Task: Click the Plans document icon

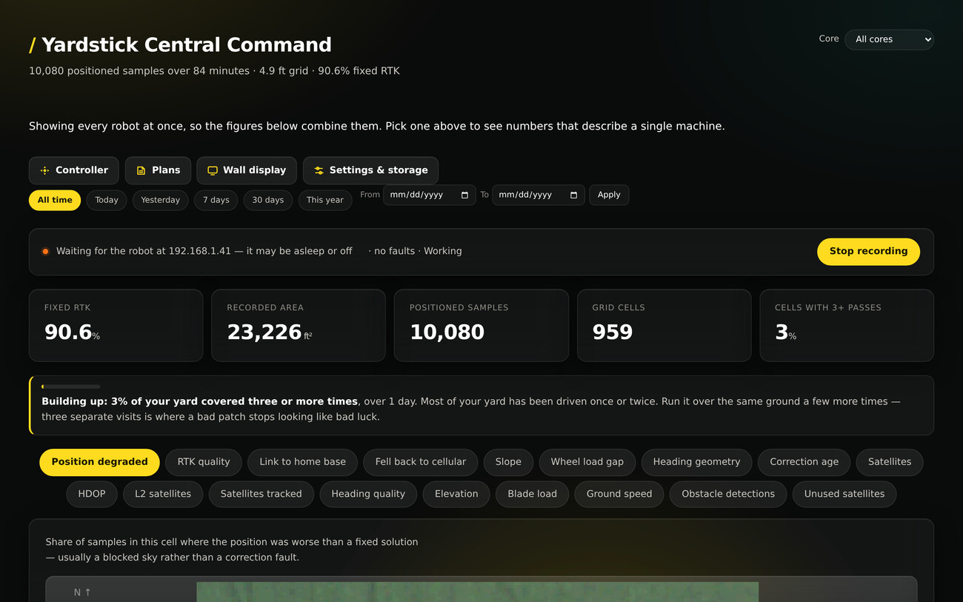Action: 141,170
